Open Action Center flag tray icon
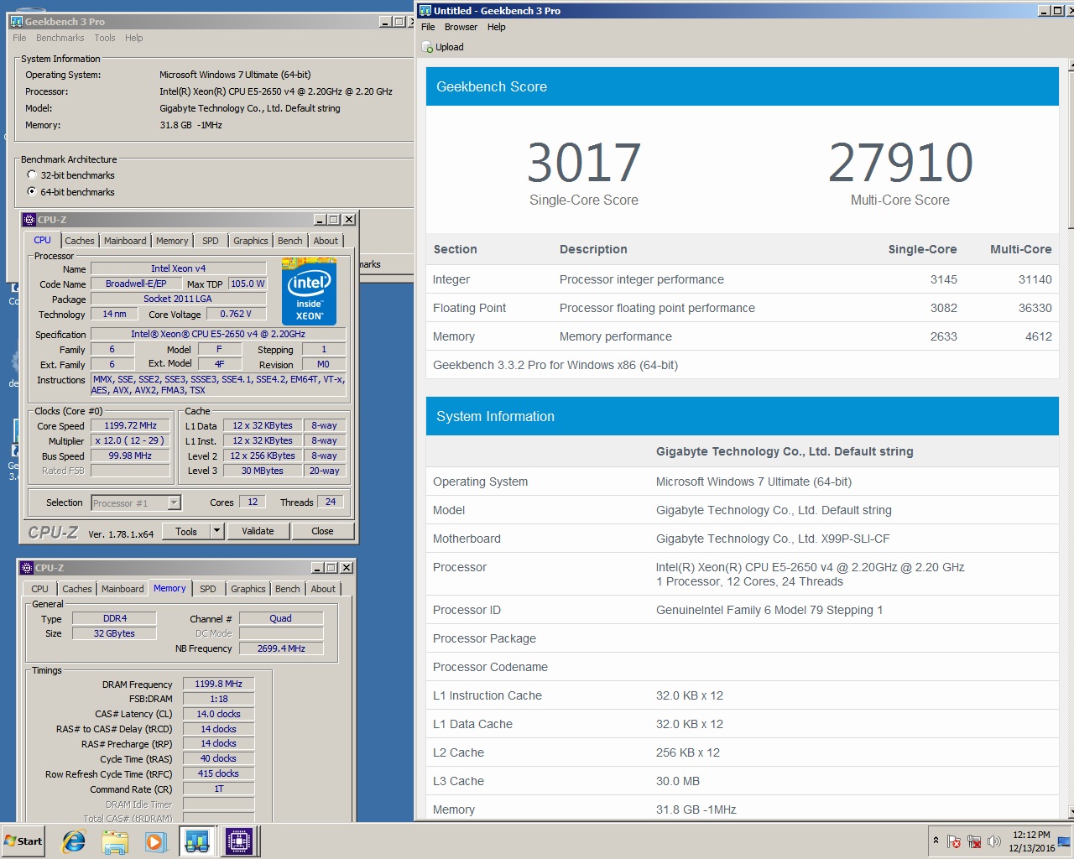Screen dimensions: 1074x859 [x=954, y=841]
